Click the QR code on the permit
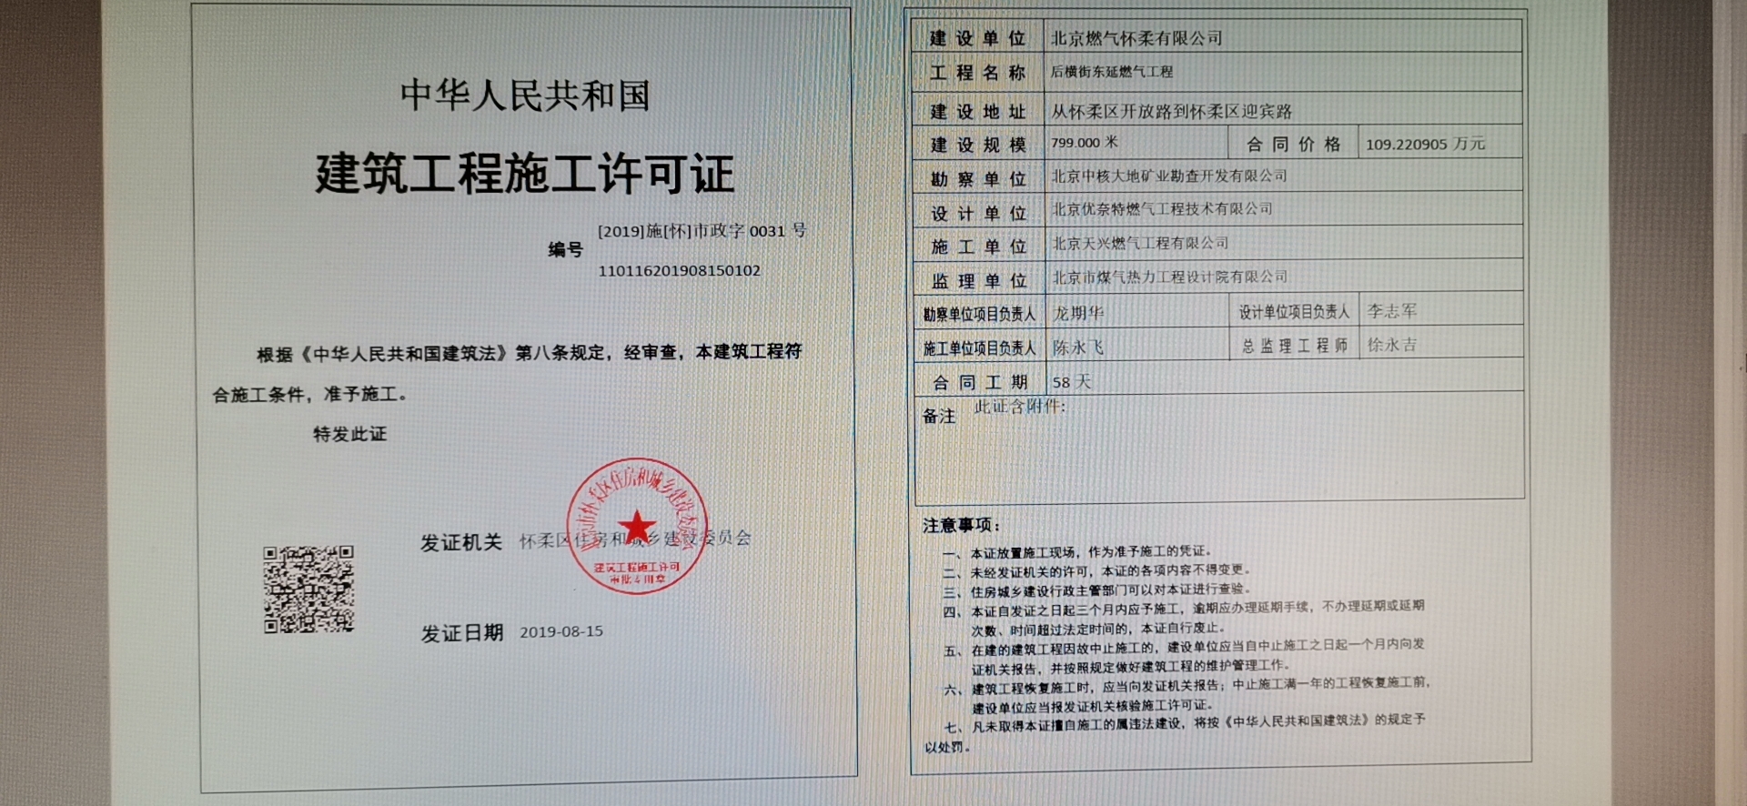This screenshot has height=806, width=1747. click(308, 589)
